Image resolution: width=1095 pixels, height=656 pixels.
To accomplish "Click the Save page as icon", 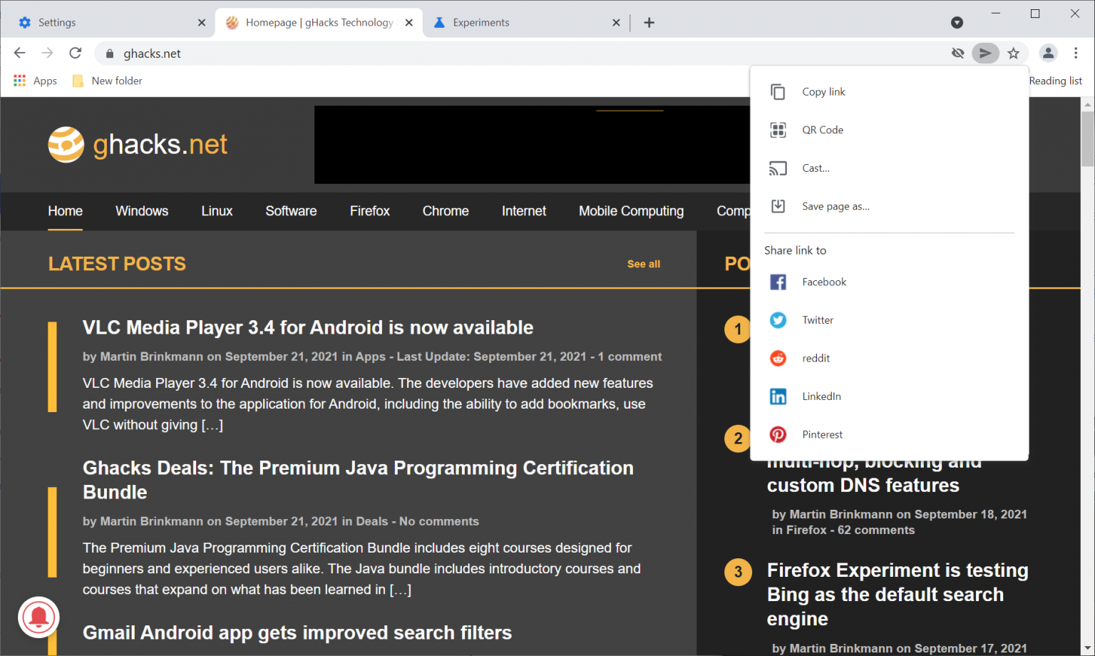I will pyautogui.click(x=778, y=206).
